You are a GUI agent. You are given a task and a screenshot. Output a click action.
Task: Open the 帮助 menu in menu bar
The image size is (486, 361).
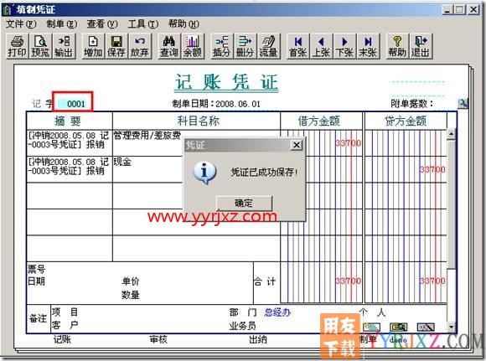pos(184,23)
